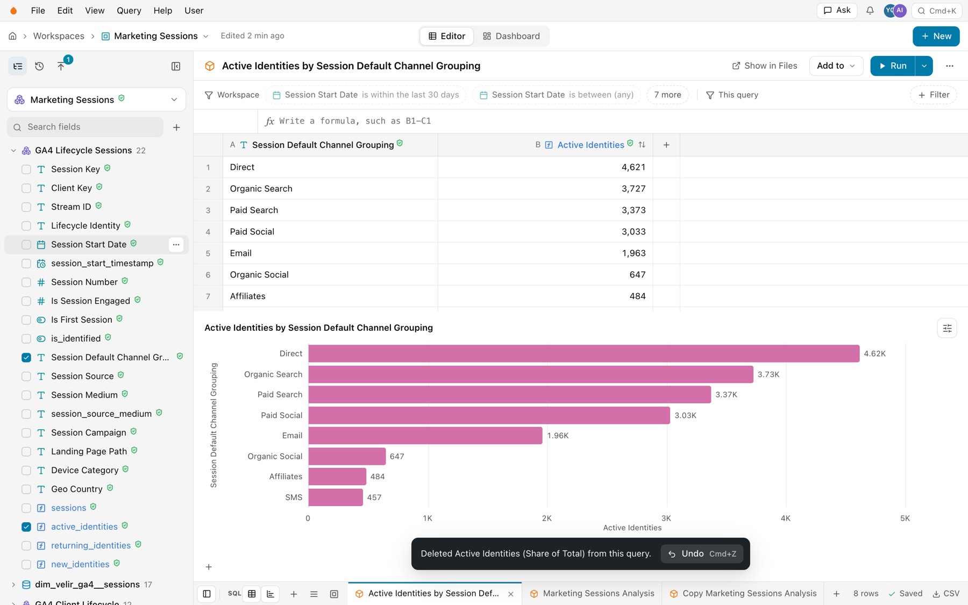Open version history clock icon

(39, 66)
